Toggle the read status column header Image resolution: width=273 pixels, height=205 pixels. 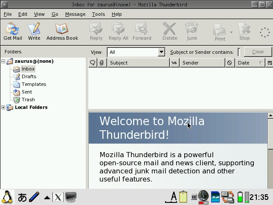pos(174,63)
